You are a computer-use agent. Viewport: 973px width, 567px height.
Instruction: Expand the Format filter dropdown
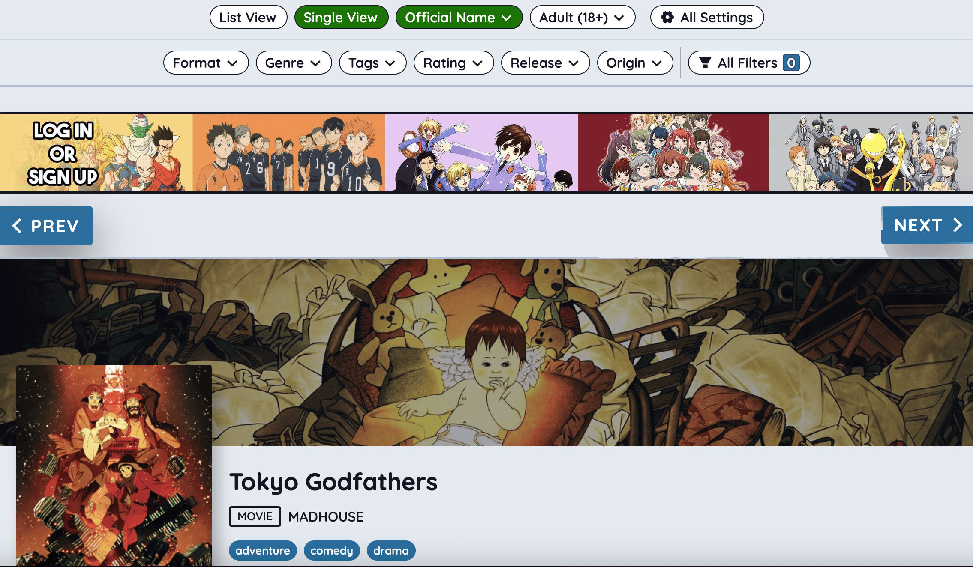206,63
